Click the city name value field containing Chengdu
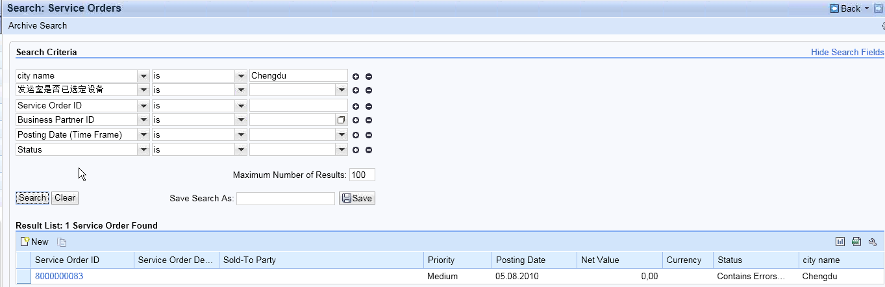 click(299, 76)
